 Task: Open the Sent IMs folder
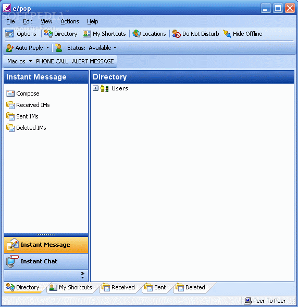[x=22, y=116]
